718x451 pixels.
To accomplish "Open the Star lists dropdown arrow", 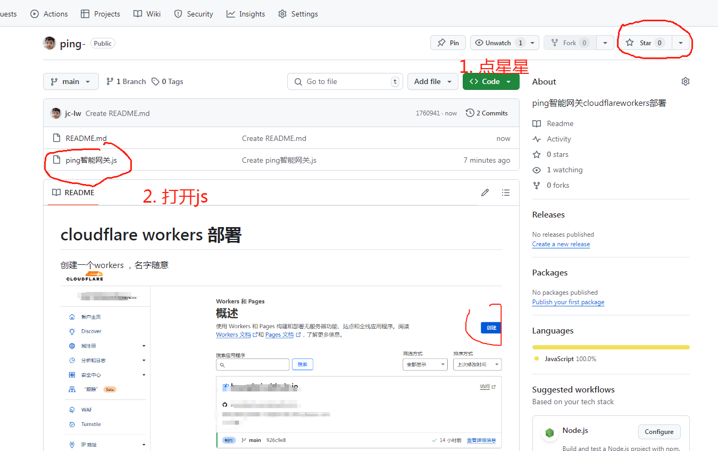I will [681, 43].
